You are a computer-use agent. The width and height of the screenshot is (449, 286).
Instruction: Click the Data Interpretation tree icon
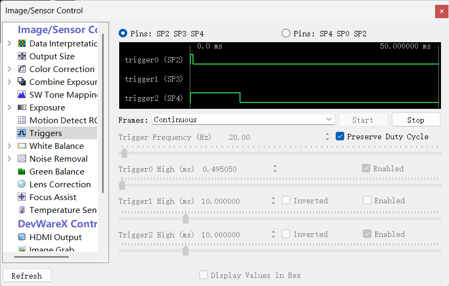coord(22,44)
